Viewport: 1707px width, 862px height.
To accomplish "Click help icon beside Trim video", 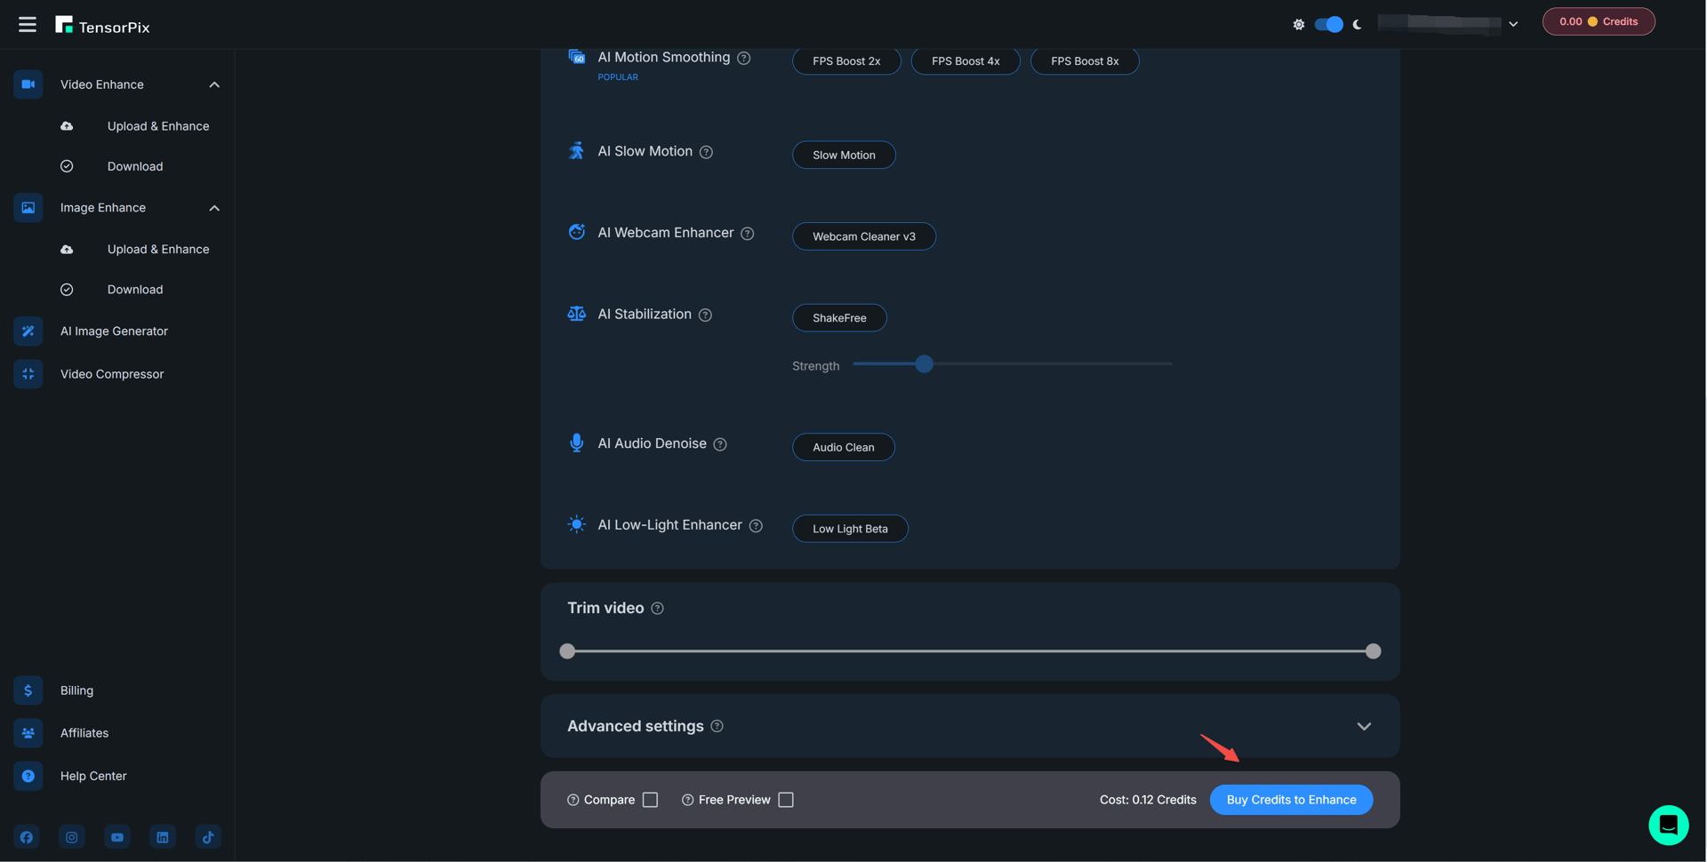I will tap(658, 609).
